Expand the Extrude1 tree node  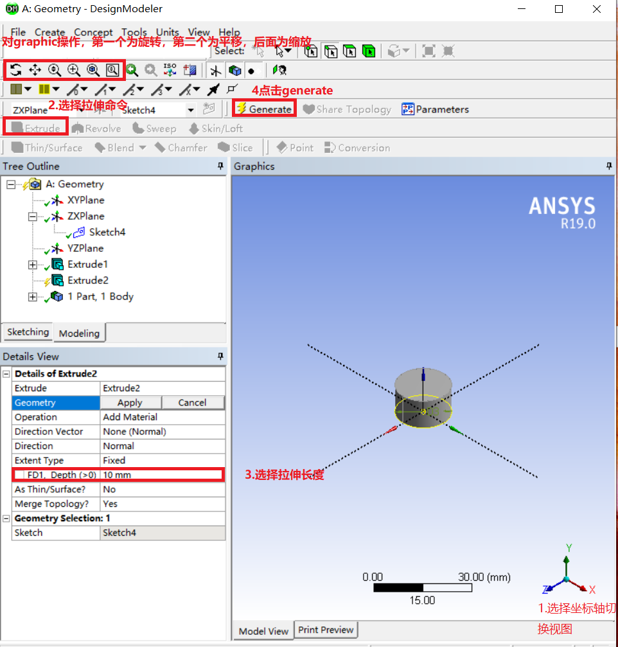click(x=33, y=265)
